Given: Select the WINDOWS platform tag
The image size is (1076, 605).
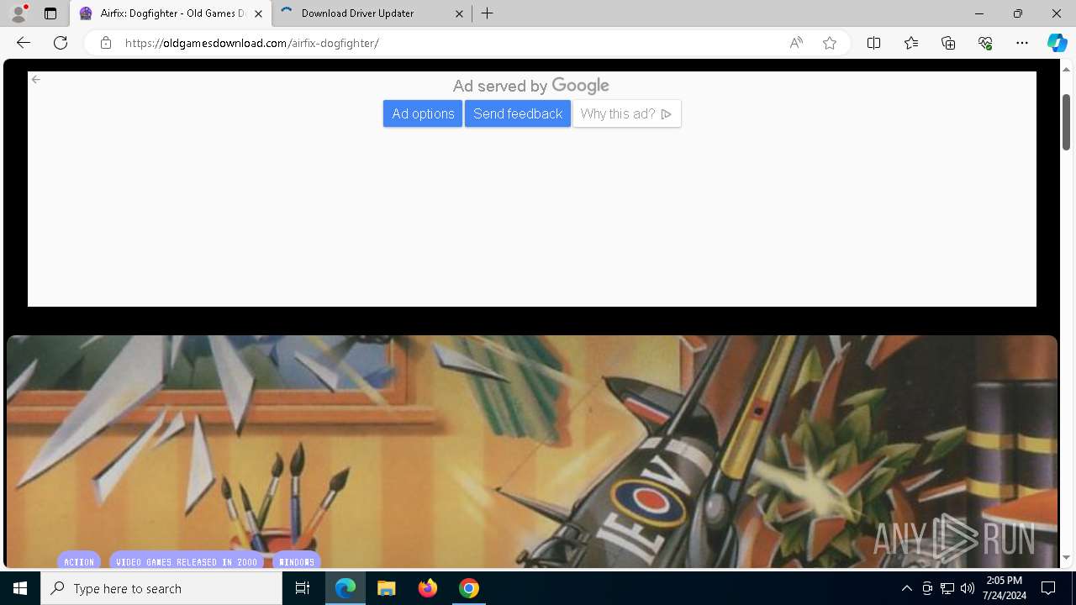Looking at the screenshot, I should pyautogui.click(x=297, y=561).
